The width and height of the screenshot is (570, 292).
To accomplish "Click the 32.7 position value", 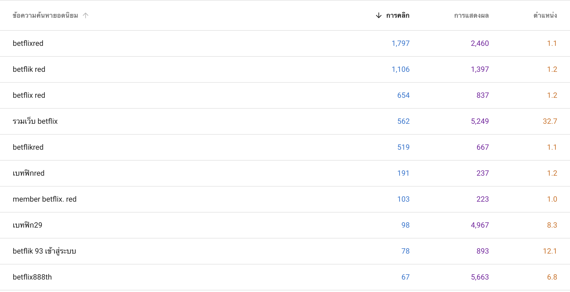I will pos(550,121).
